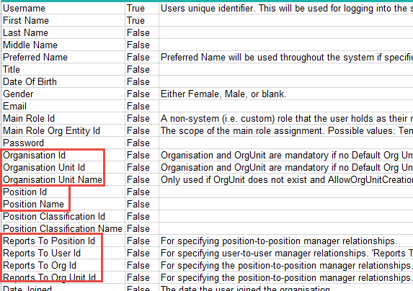This screenshot has width=413, height=291.
Task: Select the Position Id cell
Action: [x=63, y=192]
